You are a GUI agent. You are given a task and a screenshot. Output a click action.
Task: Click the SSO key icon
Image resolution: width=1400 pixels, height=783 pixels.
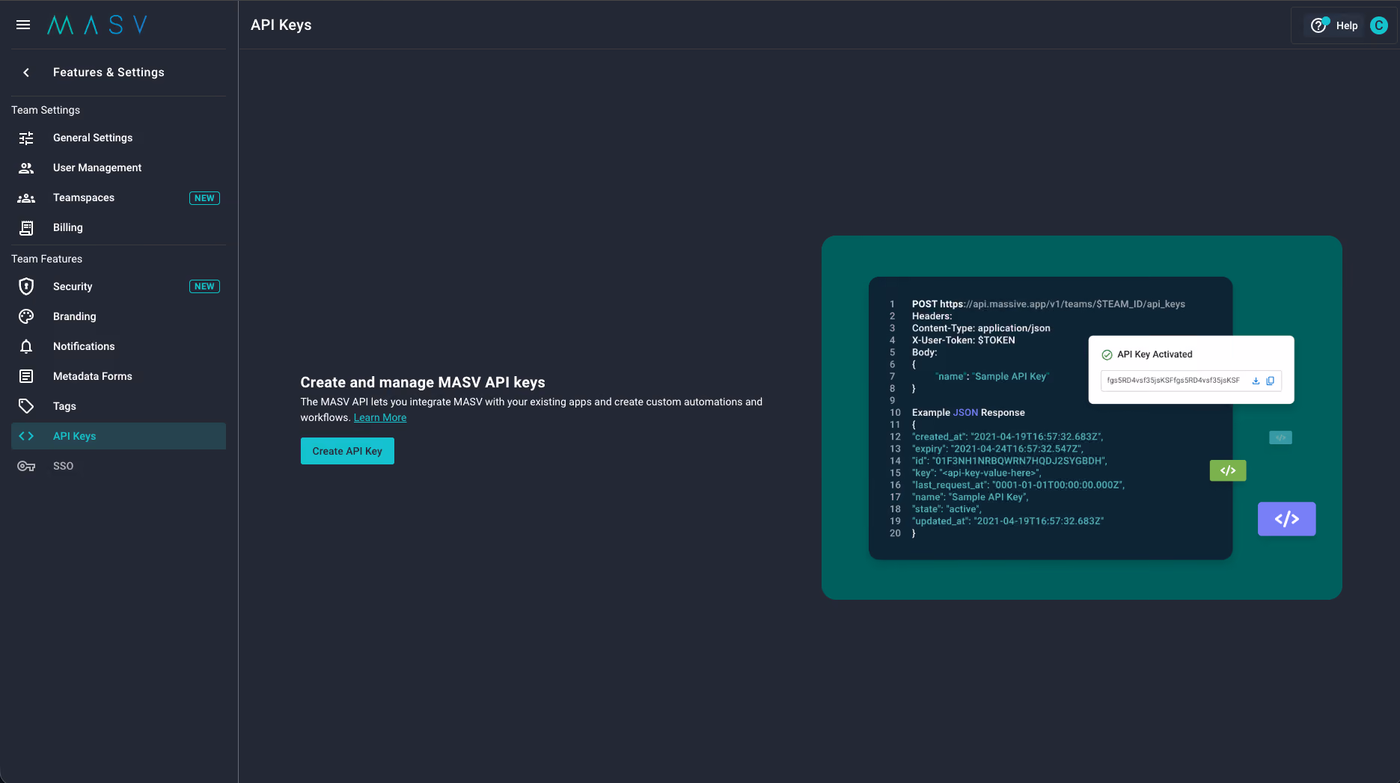pos(26,466)
